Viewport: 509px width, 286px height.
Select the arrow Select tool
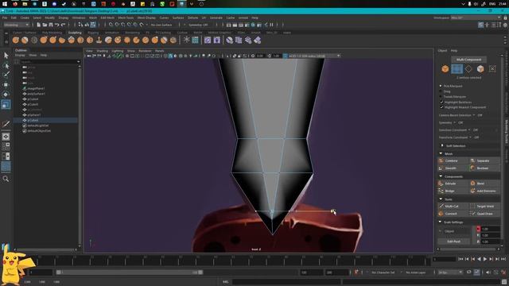coord(6,56)
